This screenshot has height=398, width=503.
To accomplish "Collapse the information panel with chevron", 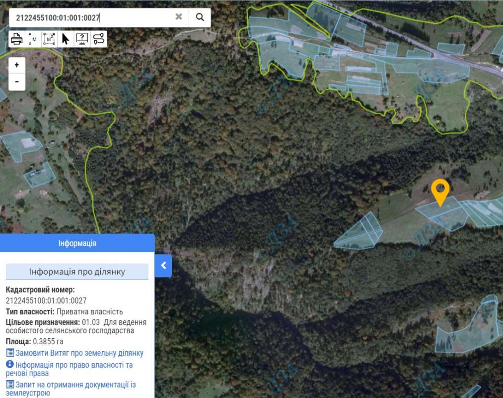I will (163, 266).
